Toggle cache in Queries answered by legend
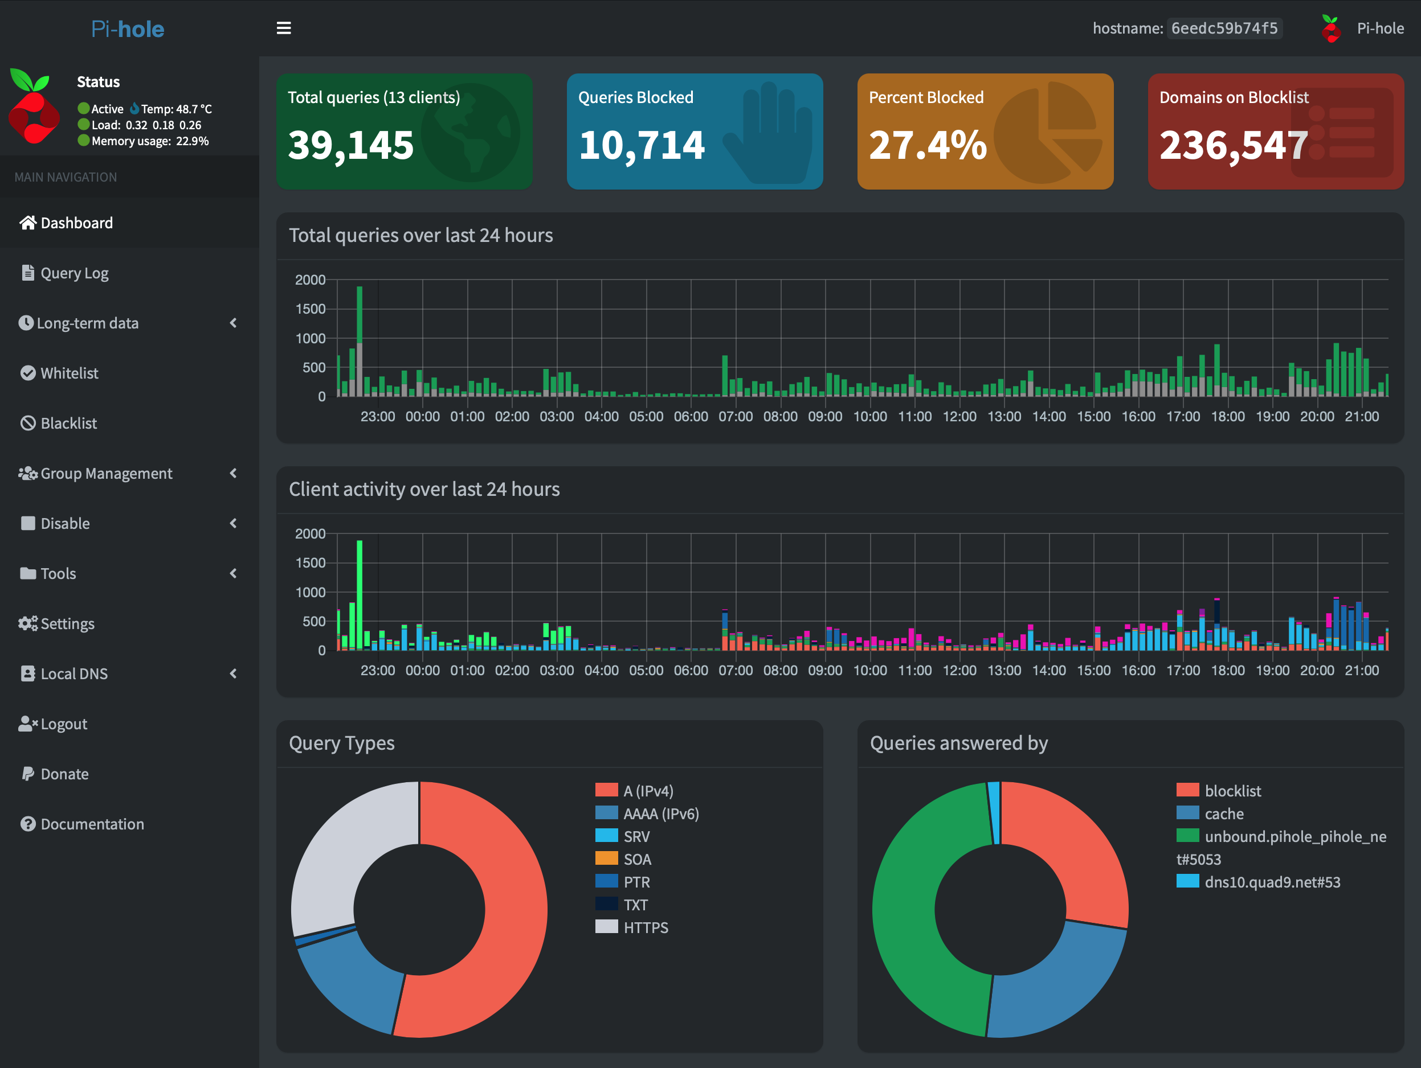The width and height of the screenshot is (1421, 1068). pyautogui.click(x=1210, y=813)
